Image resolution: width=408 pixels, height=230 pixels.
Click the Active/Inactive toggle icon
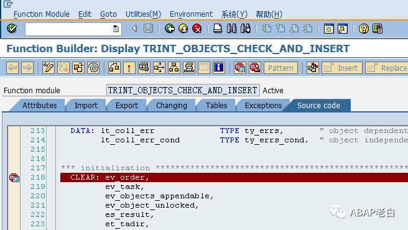[x=63, y=68]
